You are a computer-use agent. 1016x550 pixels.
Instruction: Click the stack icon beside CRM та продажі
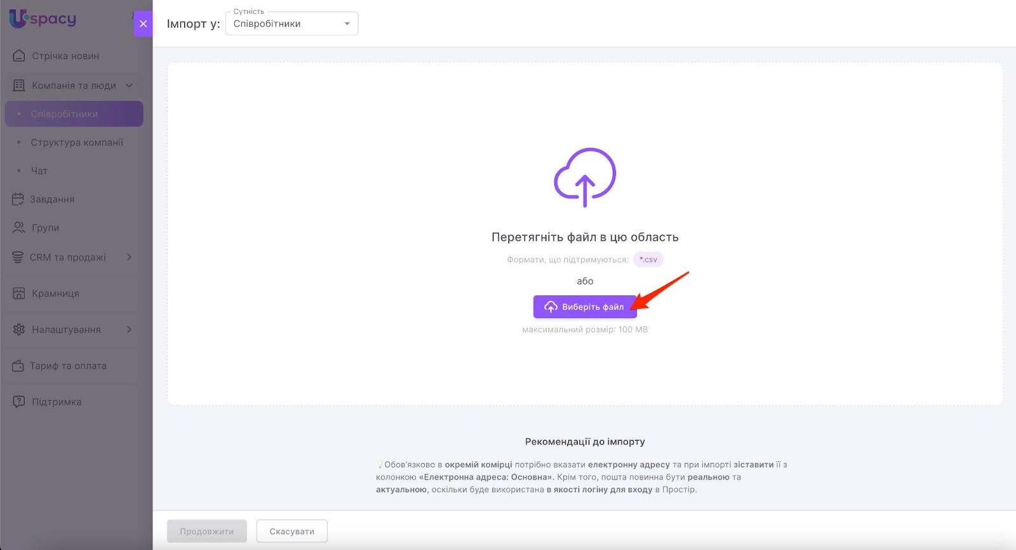(18, 257)
